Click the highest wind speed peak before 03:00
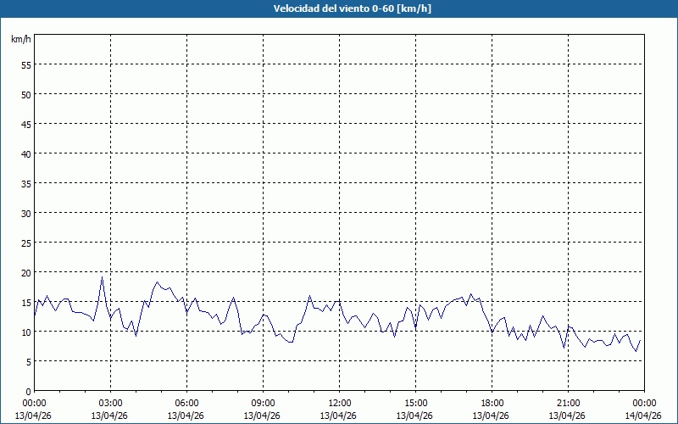 pyautogui.click(x=103, y=276)
